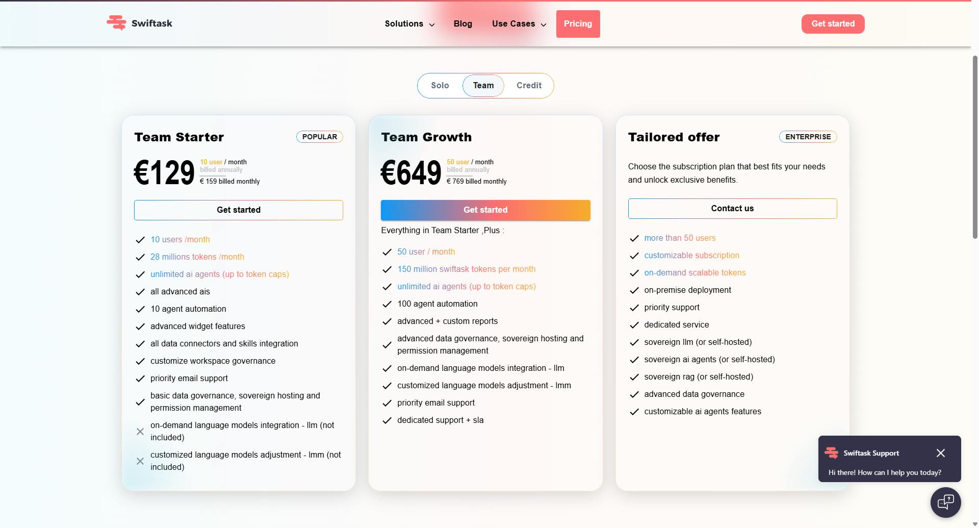Close the Swiftask Support greeting popup
This screenshot has height=528, width=979.
point(940,452)
